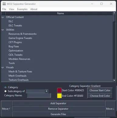Close the MO2 Separator Generator window
The height and width of the screenshot is (118, 117).
tap(111, 4)
